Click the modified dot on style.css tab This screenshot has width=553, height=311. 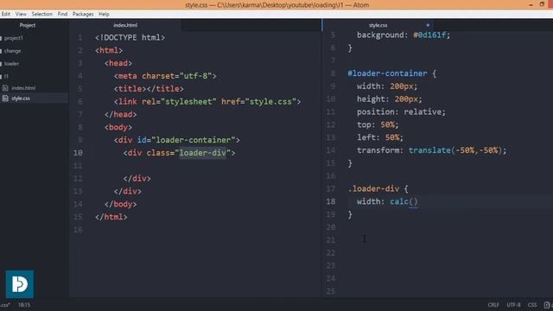(428, 25)
